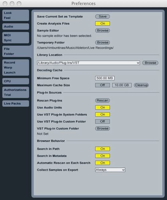Toggle Maximum Cache Size Off button
The width and height of the screenshot is (167, 200).
103,85
